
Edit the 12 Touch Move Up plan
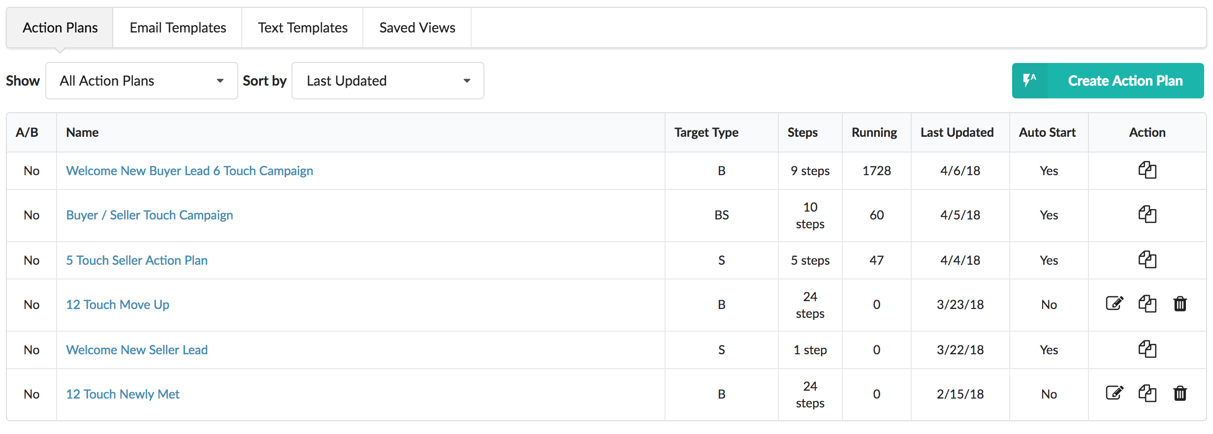click(1115, 304)
